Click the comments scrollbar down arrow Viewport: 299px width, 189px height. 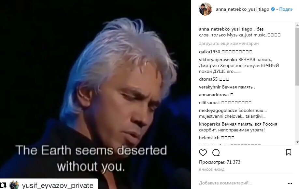click(297, 142)
